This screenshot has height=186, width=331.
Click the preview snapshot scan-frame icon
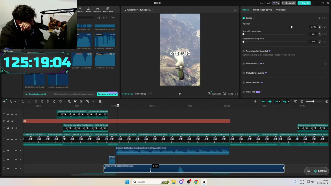pos(225,94)
